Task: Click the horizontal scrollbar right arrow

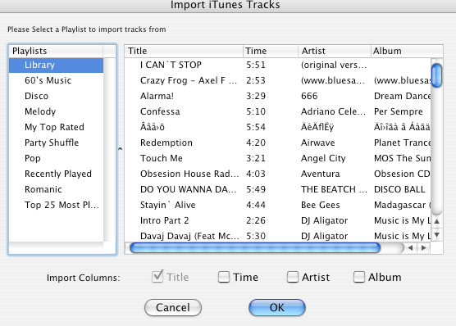Action: (x=424, y=248)
